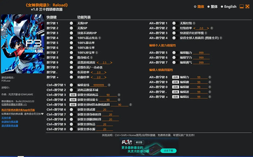
Task: Click the 编辑勇气 value field
Action: pos(201,63)
